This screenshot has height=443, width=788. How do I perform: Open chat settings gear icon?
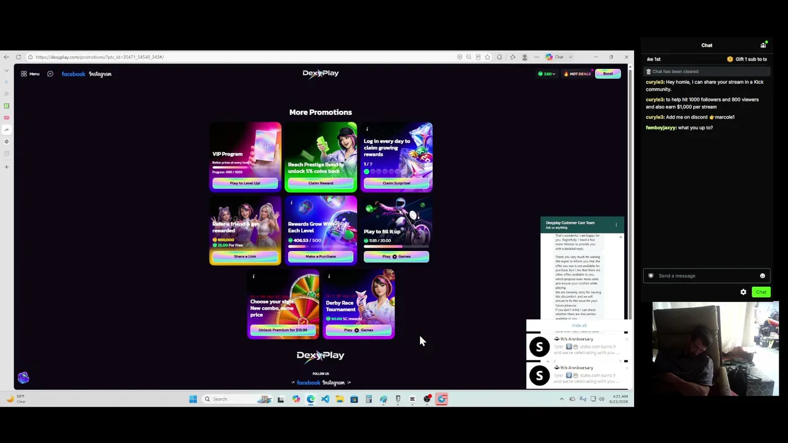pos(743,292)
